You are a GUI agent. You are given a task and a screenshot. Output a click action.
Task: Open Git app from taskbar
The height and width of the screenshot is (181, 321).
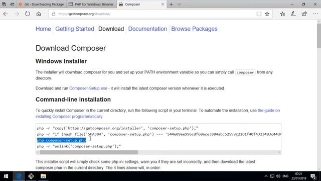click(31, 176)
